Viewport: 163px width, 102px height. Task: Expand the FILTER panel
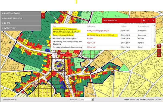click(21, 23)
